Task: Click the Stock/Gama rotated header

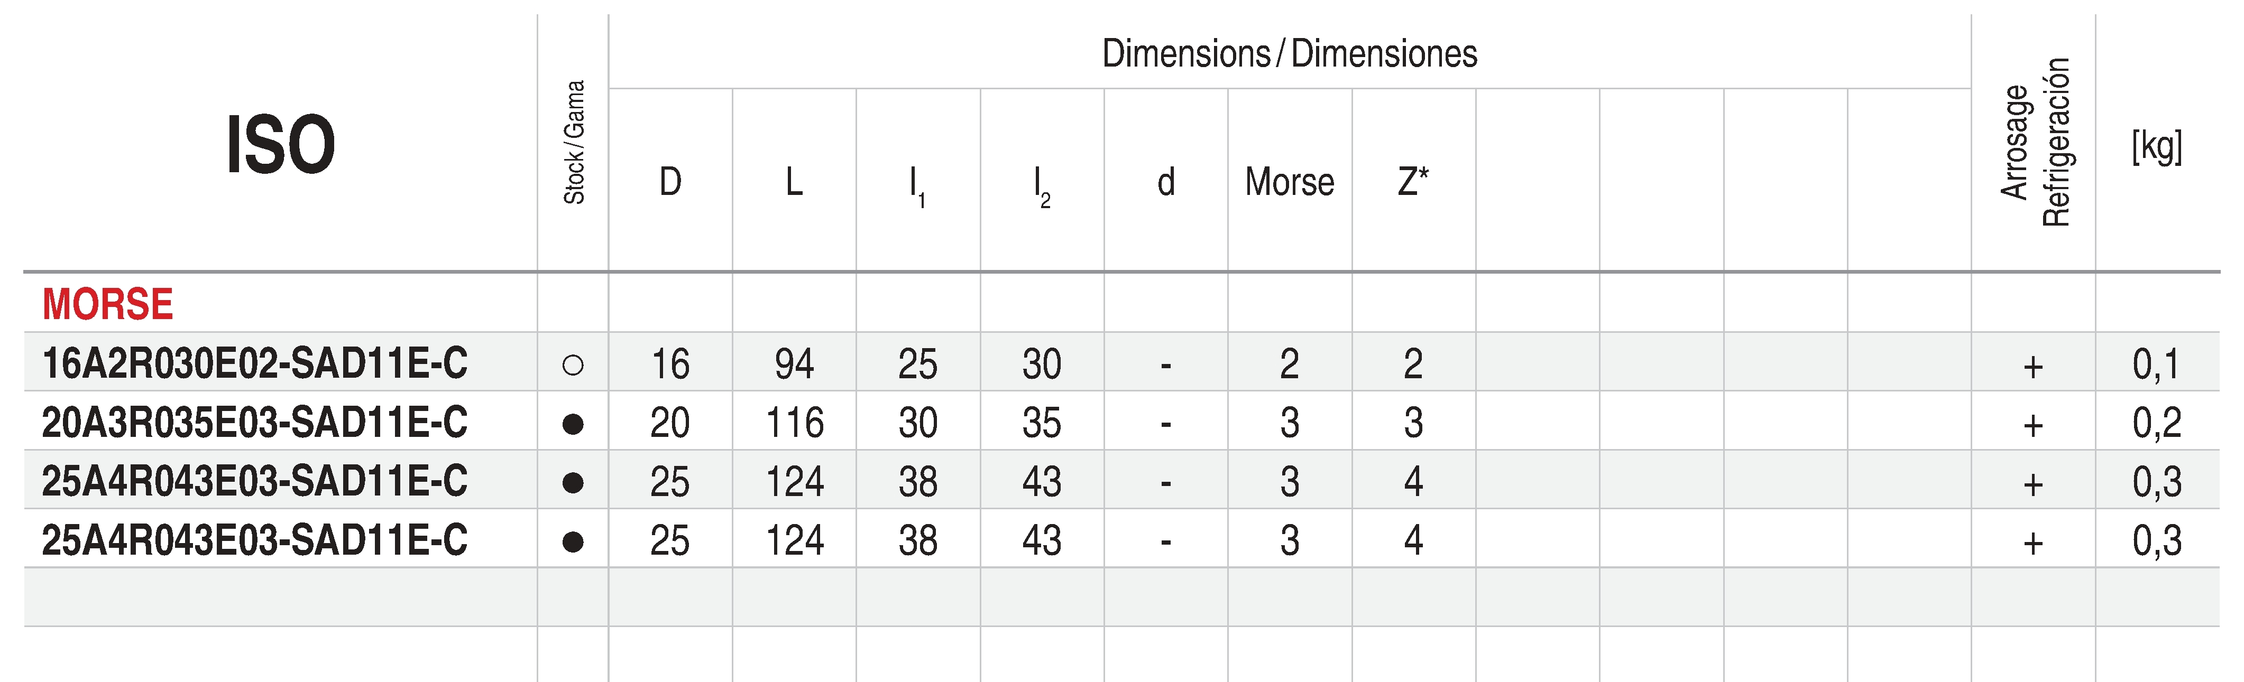Action: (574, 143)
